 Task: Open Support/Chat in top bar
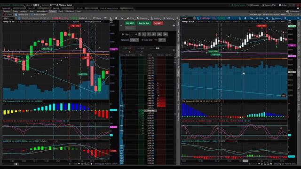[269, 5]
